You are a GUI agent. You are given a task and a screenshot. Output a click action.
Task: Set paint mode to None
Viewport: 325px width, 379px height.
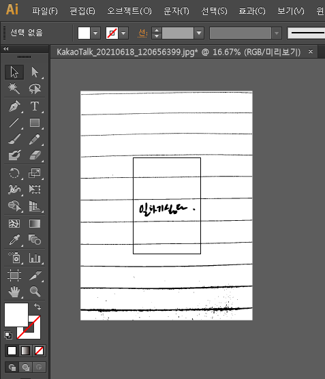click(x=39, y=350)
